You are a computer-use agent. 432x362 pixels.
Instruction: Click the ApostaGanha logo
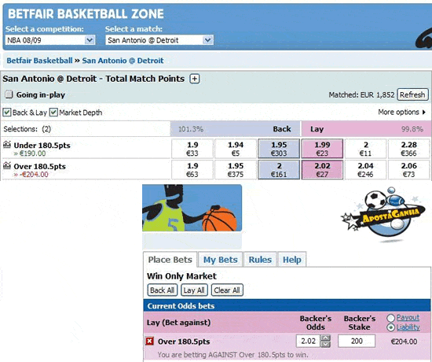[384, 215]
